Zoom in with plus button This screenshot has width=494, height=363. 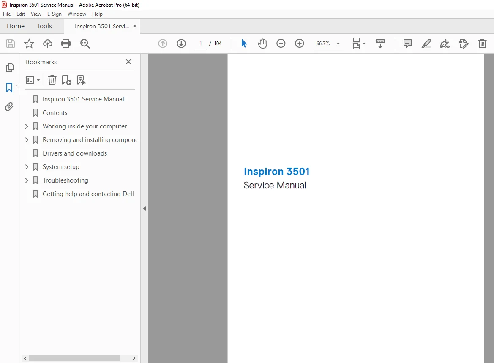tap(299, 44)
